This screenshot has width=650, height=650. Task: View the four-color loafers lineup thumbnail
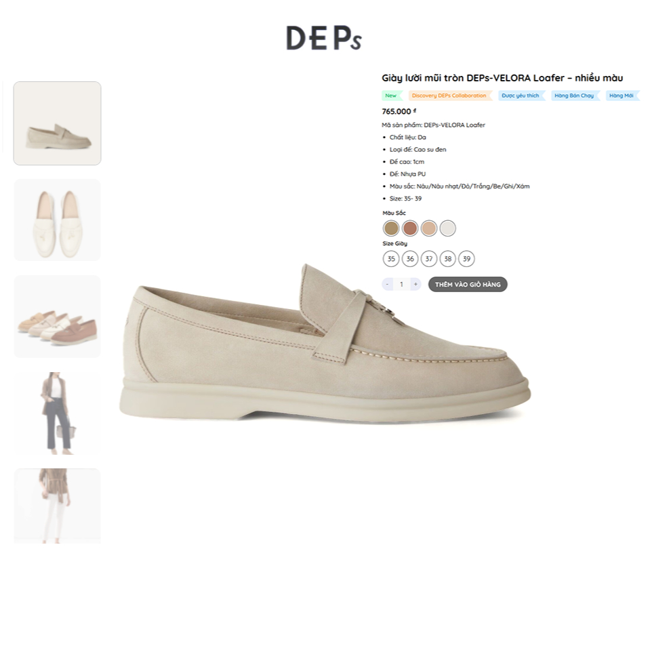click(57, 317)
